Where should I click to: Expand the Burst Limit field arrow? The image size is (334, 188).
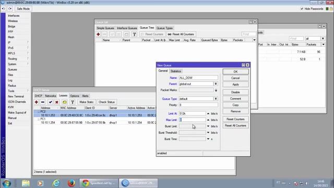click(x=208, y=126)
